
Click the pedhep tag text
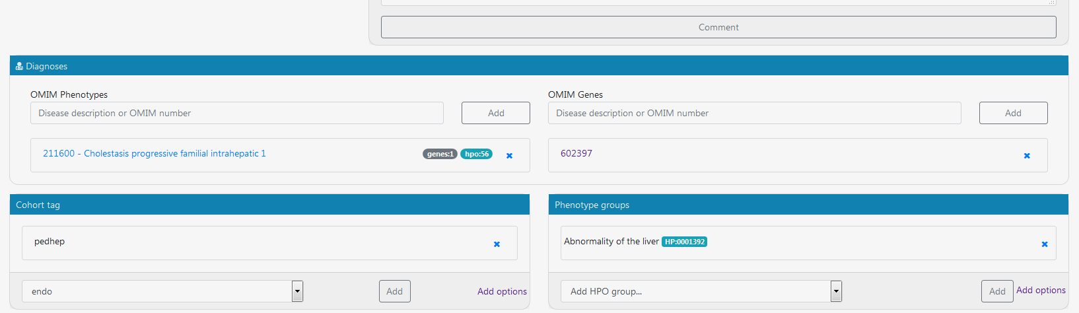coord(50,242)
